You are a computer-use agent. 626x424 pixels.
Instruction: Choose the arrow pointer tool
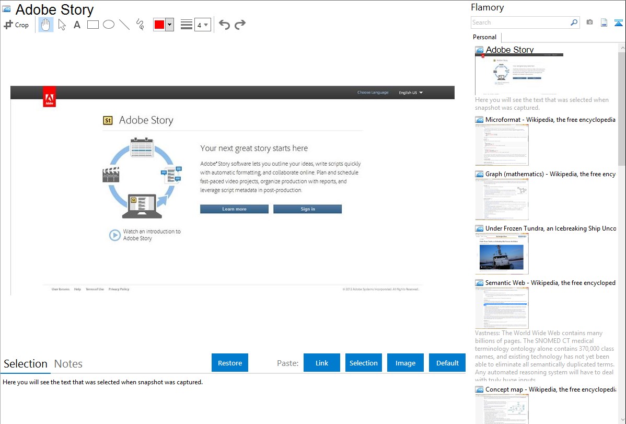(x=62, y=25)
